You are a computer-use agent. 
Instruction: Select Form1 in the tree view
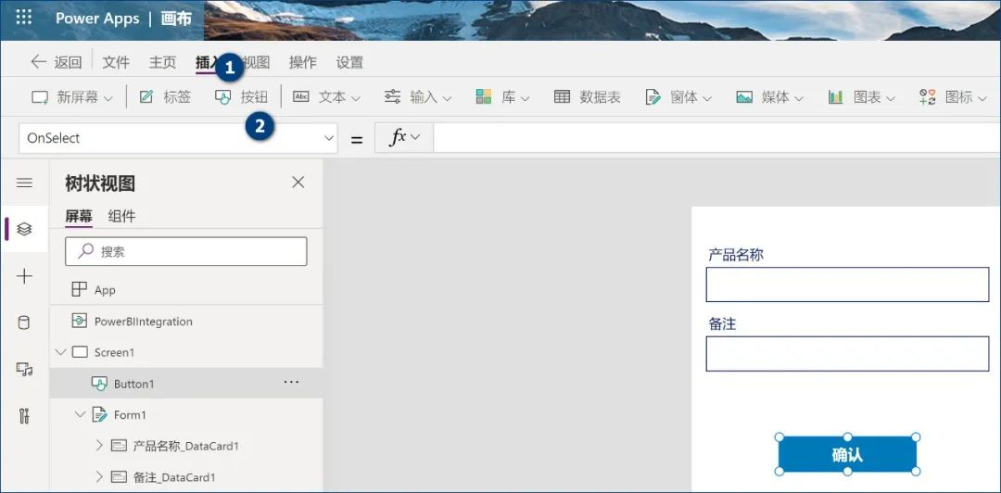pyautogui.click(x=131, y=415)
